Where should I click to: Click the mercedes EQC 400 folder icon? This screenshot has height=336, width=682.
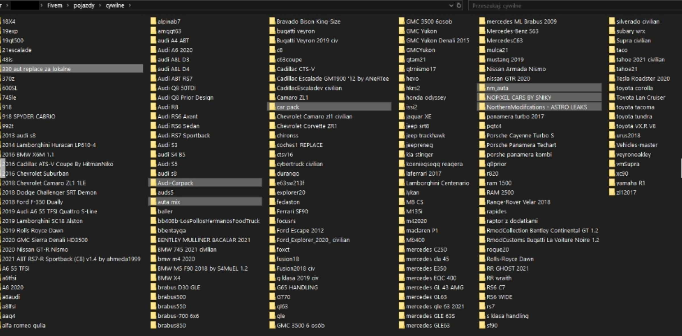tap(402, 278)
